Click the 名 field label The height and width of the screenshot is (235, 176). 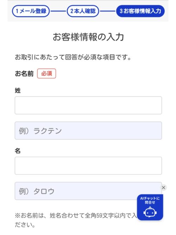tap(18, 151)
